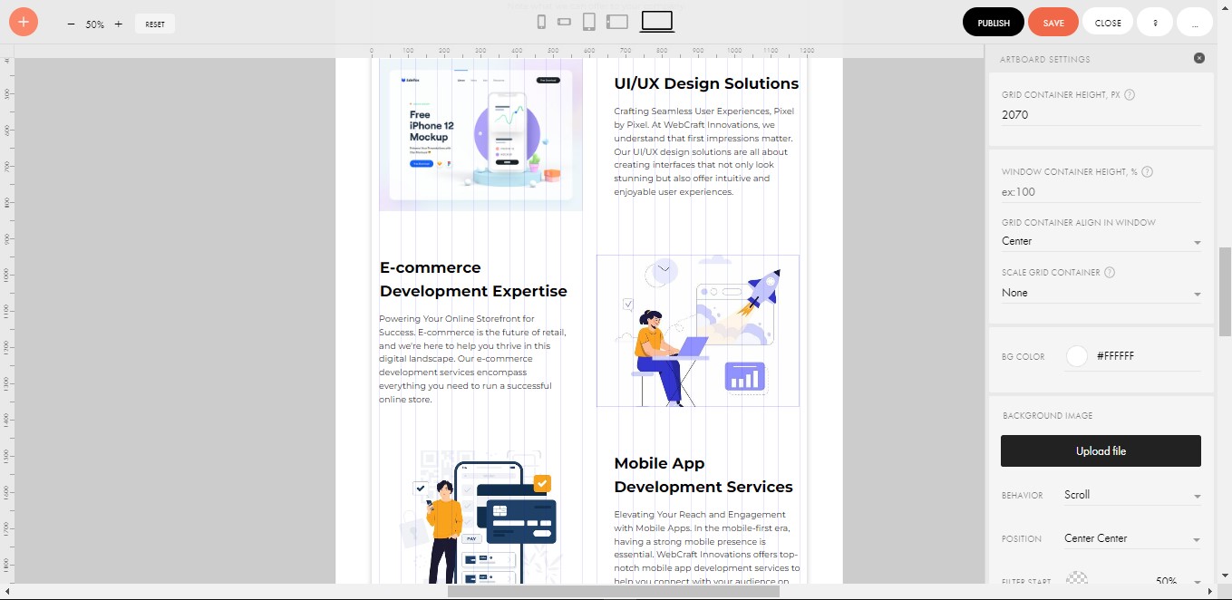1232x600 pixels.
Task: Select the tablet portrait screen icon
Action: pos(588,22)
